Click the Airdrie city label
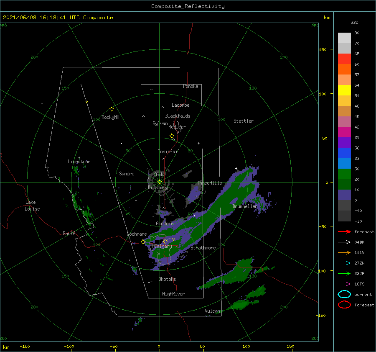The width and height of the screenshot is (376, 352). 165,224
